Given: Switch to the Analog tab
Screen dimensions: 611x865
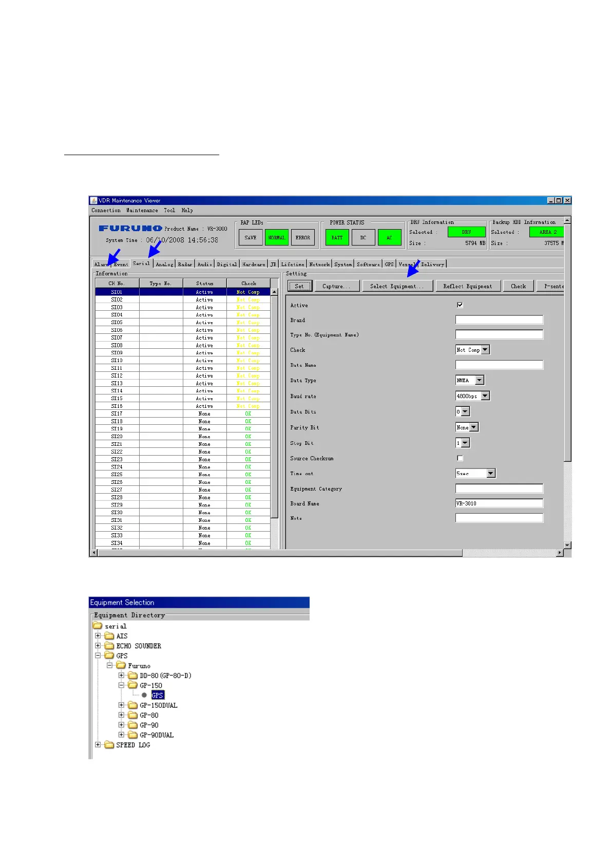Looking at the screenshot, I should pyautogui.click(x=164, y=264).
